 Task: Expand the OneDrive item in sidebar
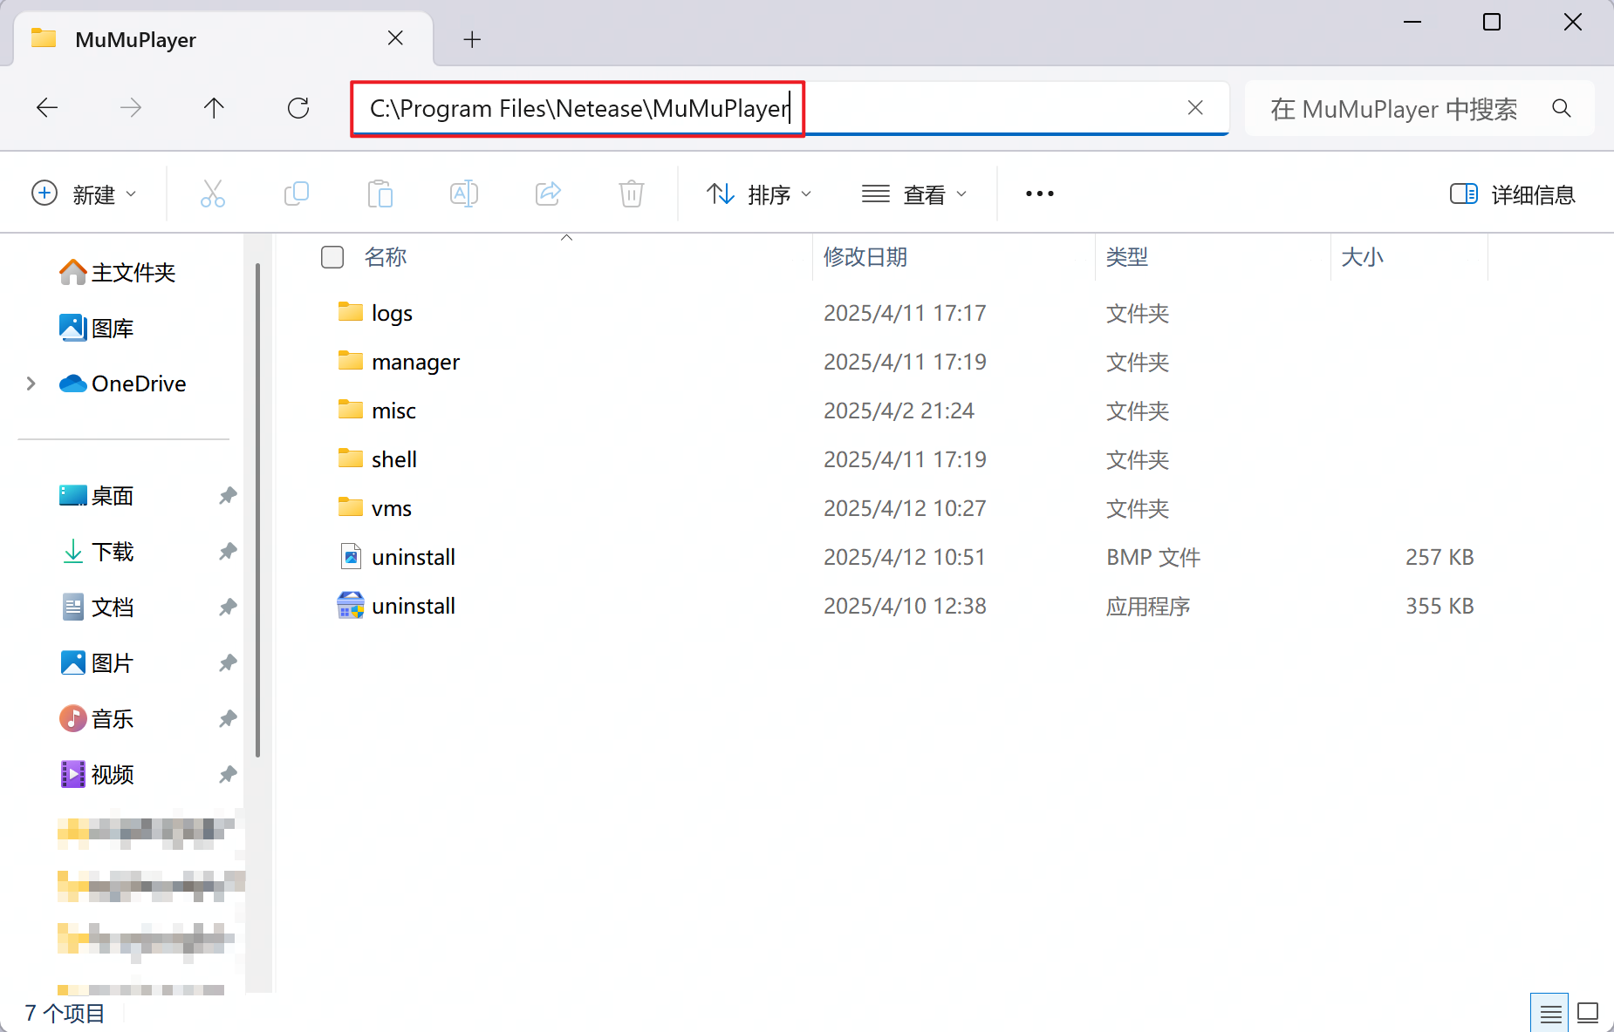31,383
